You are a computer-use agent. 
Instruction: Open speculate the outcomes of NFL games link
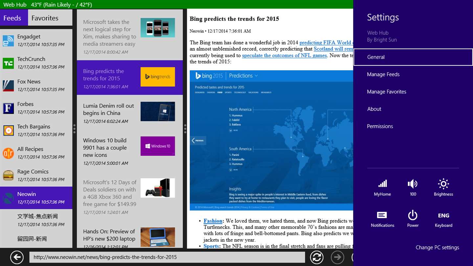(x=284, y=55)
